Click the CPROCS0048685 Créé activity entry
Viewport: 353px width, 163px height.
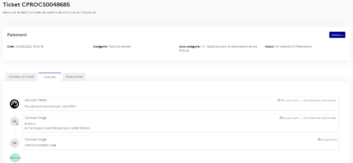40,145
